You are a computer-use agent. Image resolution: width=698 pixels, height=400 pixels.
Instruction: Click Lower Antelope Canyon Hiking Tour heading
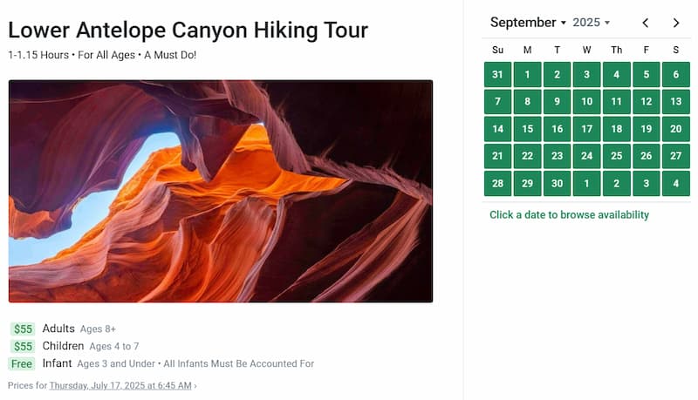188,31
